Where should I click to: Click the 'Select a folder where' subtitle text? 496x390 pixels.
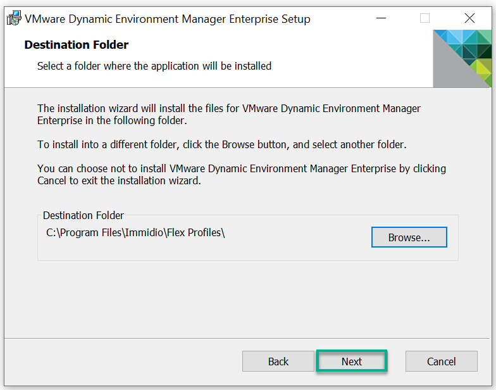tap(154, 66)
